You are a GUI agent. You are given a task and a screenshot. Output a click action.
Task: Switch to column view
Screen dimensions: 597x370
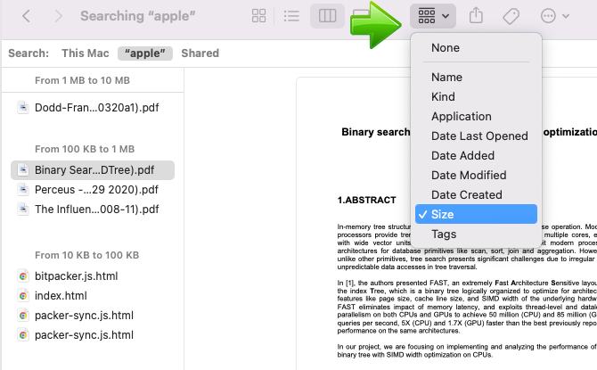pos(327,16)
